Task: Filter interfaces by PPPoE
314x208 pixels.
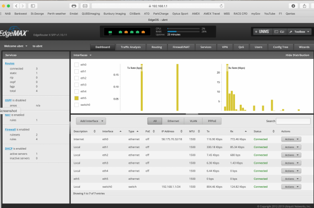Action: pos(212,121)
